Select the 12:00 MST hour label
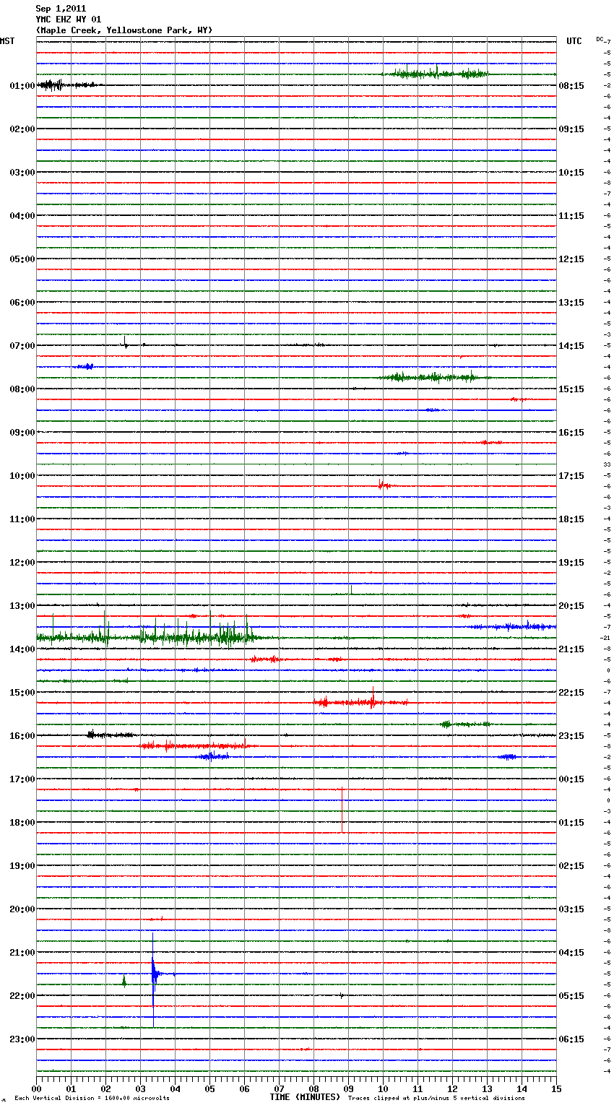Screen dimensions: 614x1108 coord(22,563)
